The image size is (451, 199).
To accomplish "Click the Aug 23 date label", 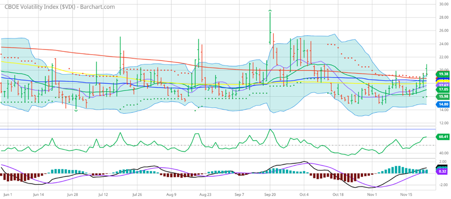I will pos(205,194).
